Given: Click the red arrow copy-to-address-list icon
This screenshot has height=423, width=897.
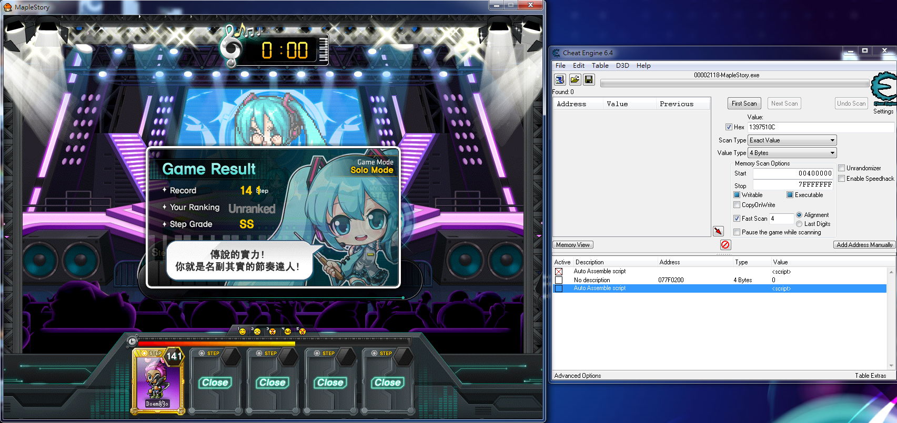Looking at the screenshot, I should click(x=718, y=231).
